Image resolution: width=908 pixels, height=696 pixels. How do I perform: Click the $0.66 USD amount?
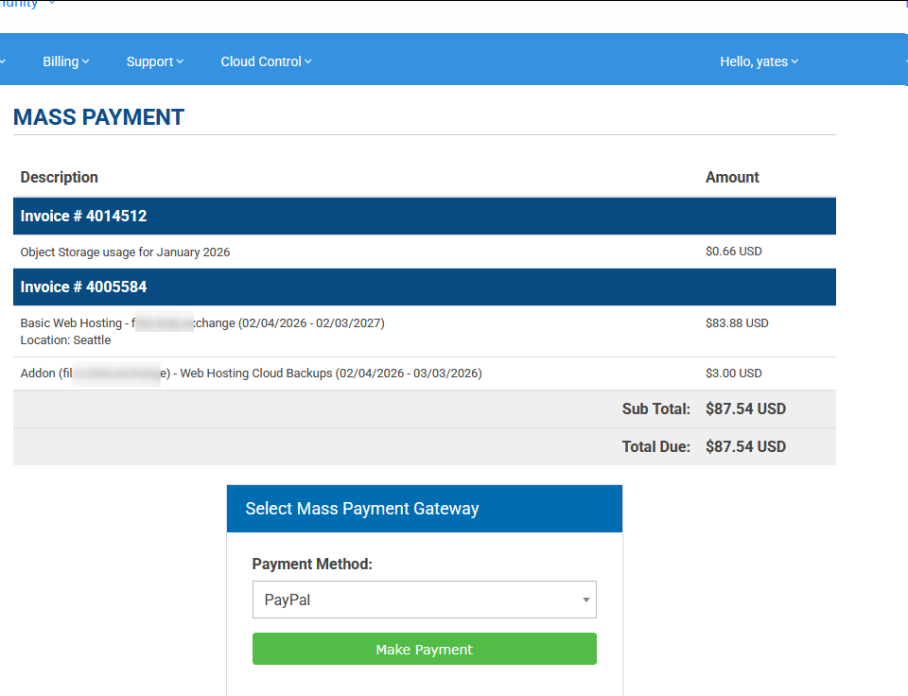coord(733,252)
